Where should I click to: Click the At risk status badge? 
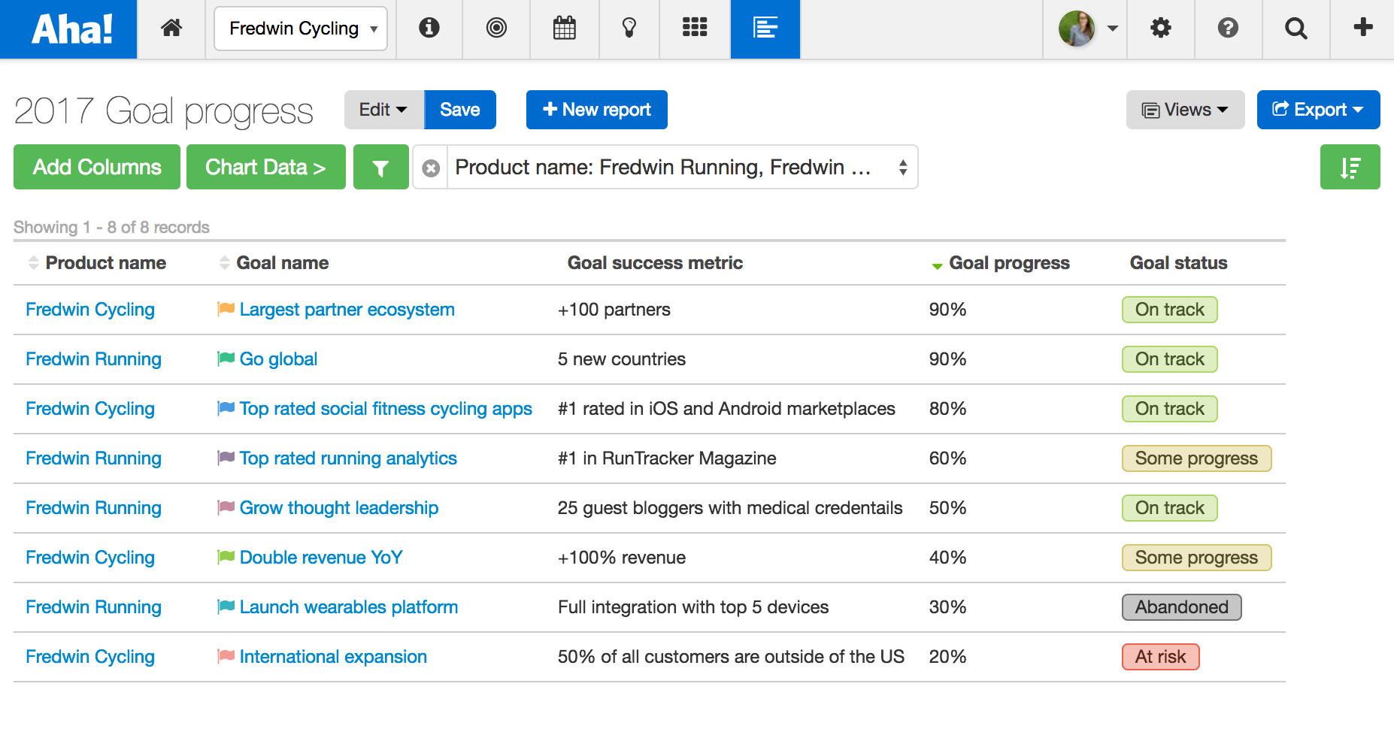(1160, 657)
